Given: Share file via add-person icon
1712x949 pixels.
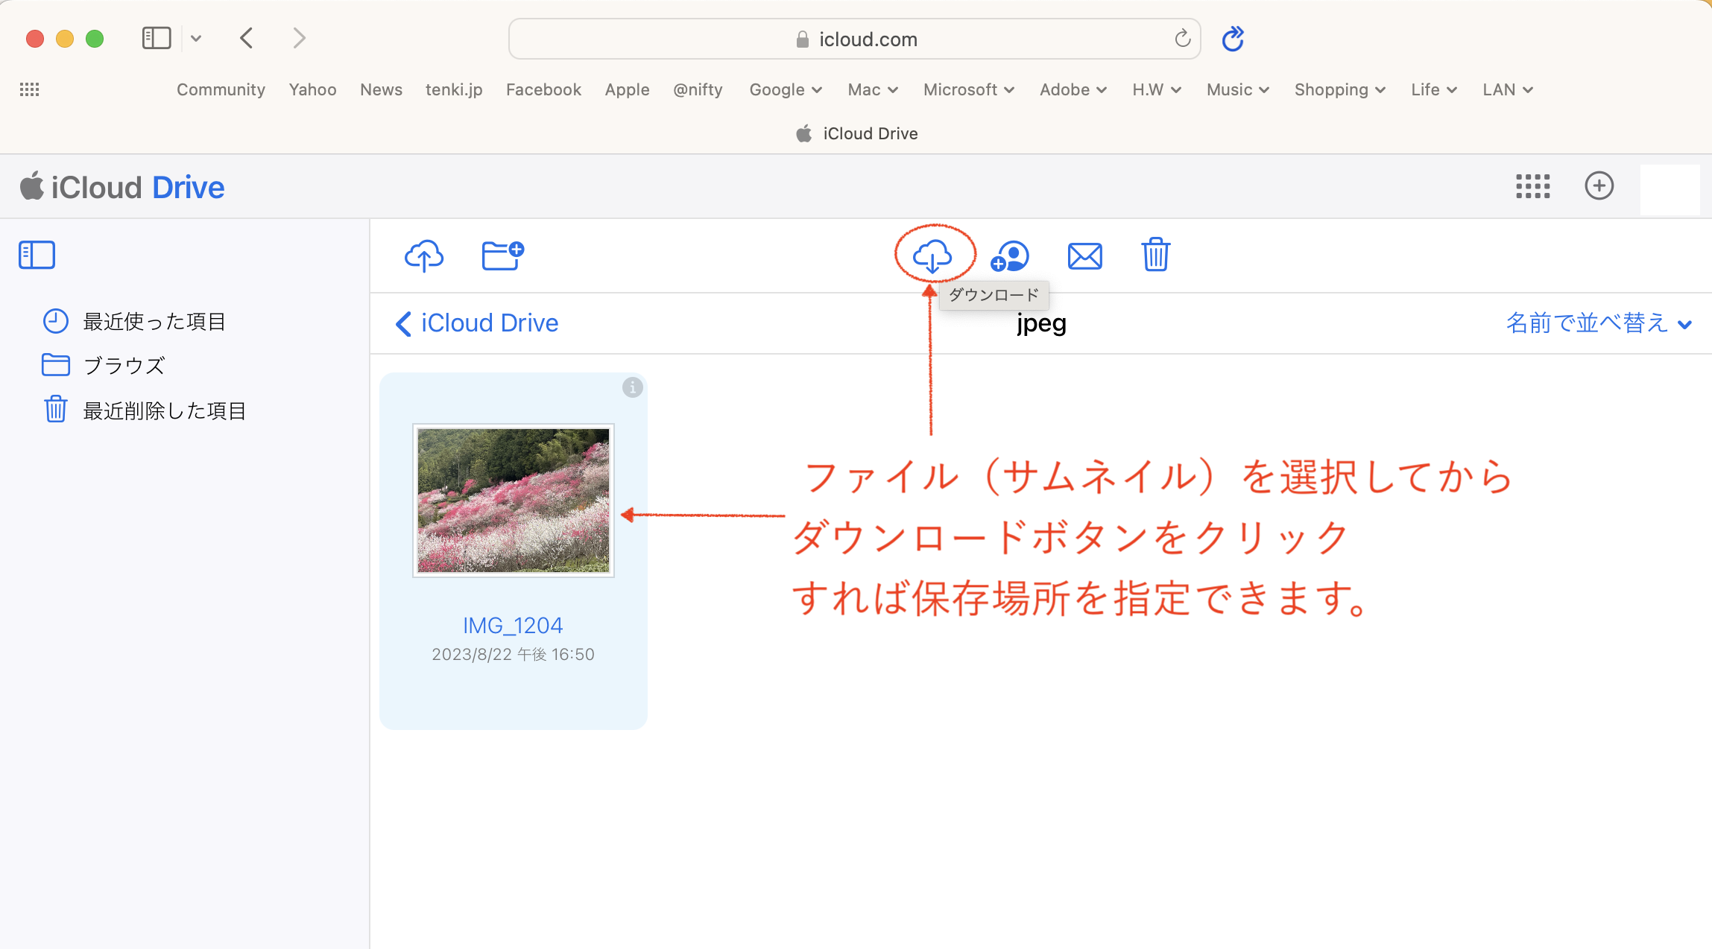Looking at the screenshot, I should pyautogui.click(x=1009, y=256).
